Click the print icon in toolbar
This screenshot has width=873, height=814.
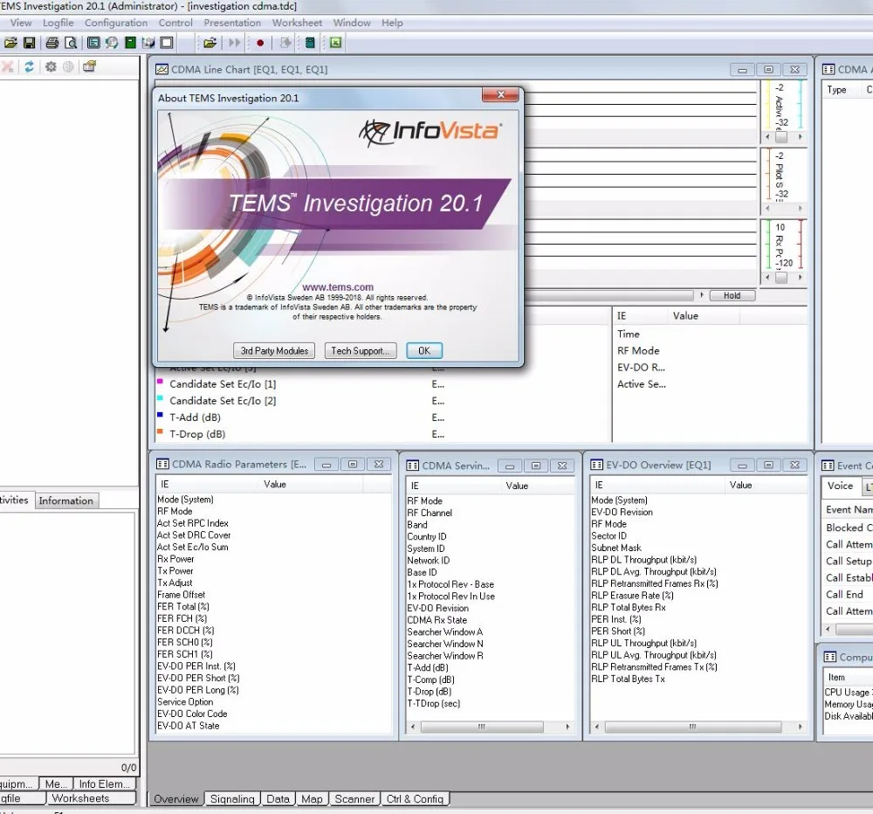click(x=52, y=43)
